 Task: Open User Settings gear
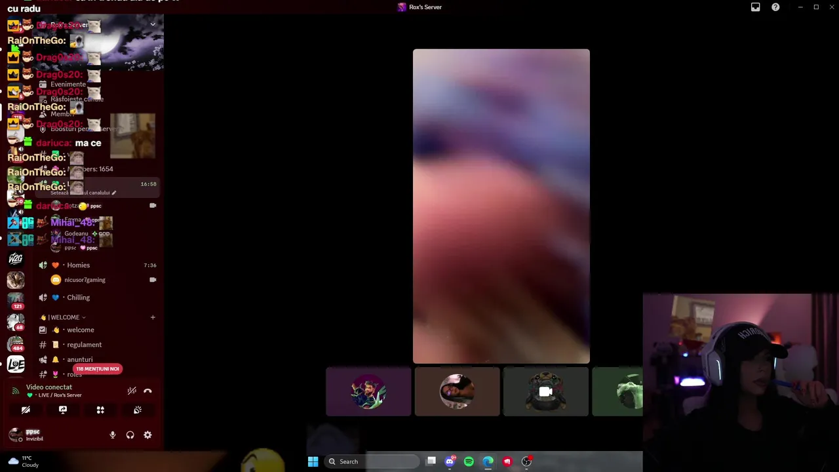tap(147, 435)
